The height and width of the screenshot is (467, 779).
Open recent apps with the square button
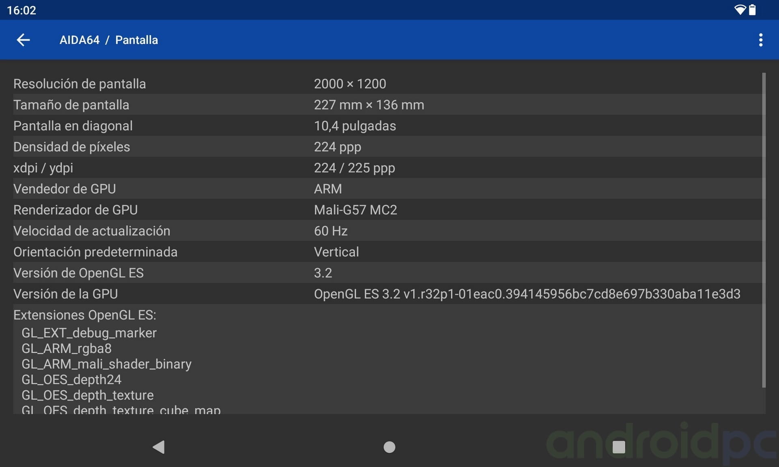(619, 447)
